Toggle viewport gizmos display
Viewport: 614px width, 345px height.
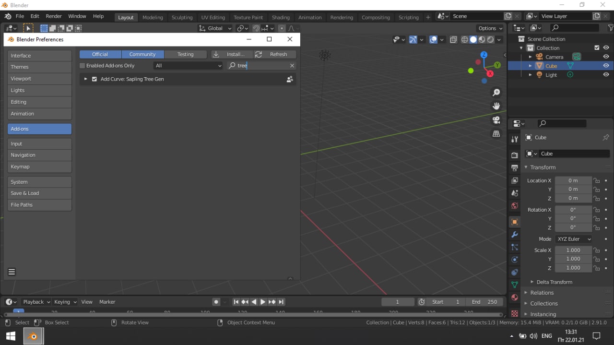(x=413, y=40)
